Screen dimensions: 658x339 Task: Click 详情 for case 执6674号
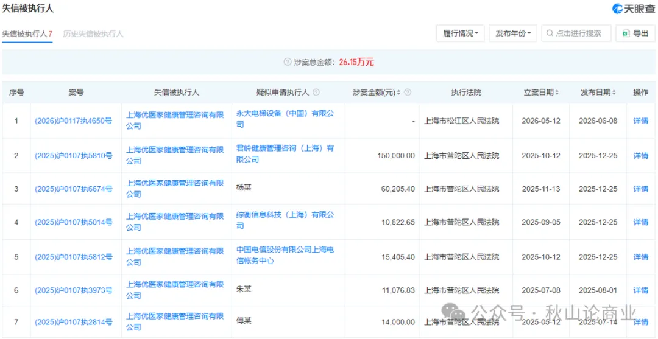[x=641, y=189]
